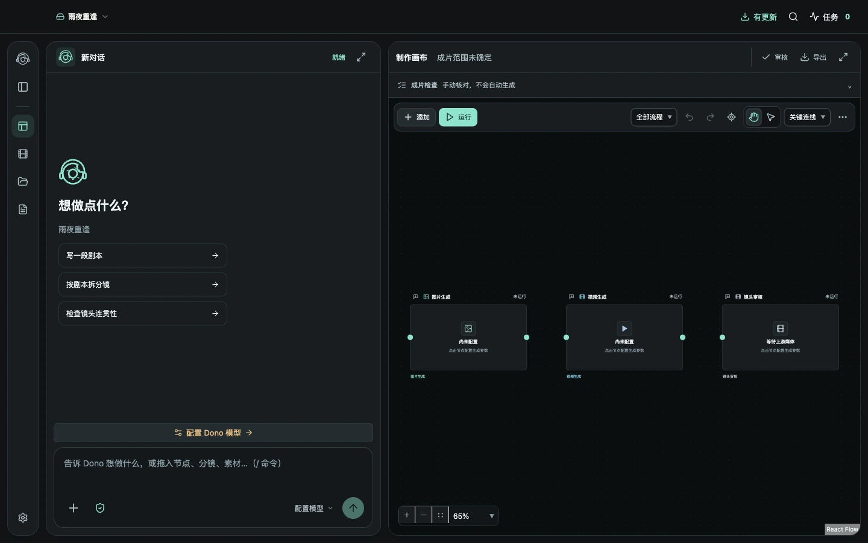Viewport: 868px width, 543px height.
Task: Click the input handle of 视频生成 node
Action: pyautogui.click(x=567, y=337)
